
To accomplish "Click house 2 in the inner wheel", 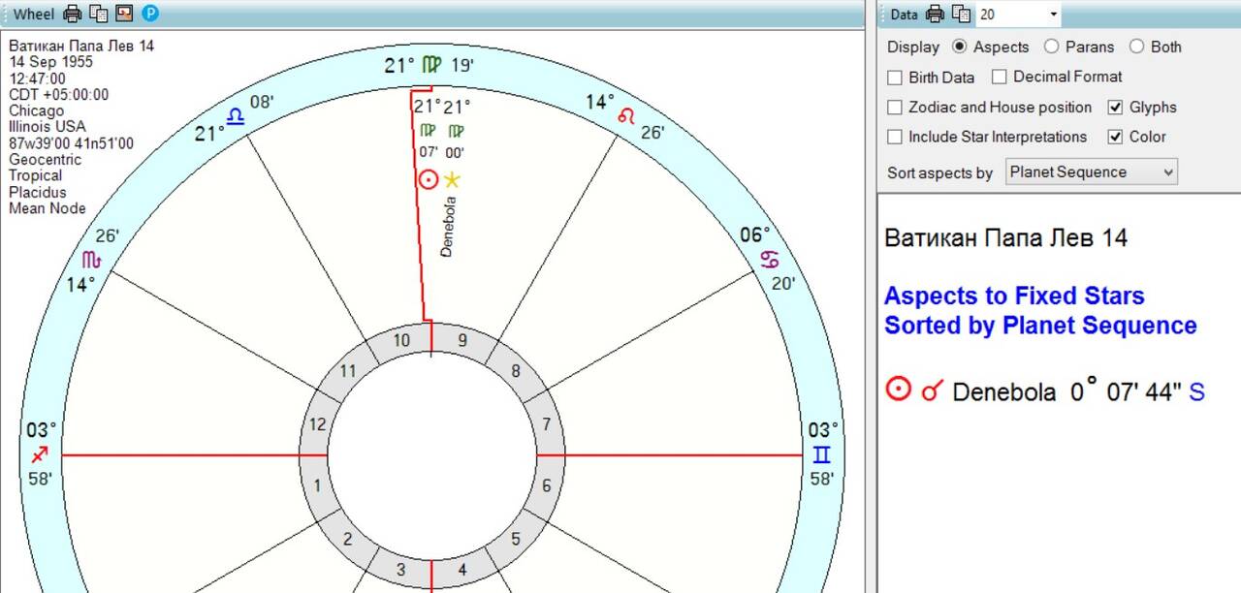I will tap(348, 539).
